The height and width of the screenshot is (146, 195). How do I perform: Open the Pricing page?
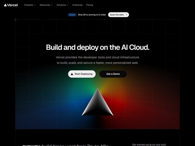pos(90,5)
